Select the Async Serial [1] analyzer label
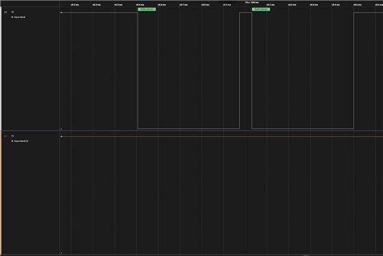The height and width of the screenshot is (256, 383). [x=21, y=141]
